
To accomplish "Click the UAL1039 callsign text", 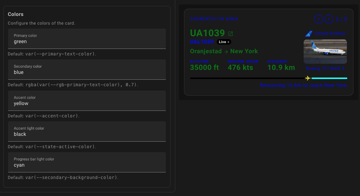I will point(202,42).
